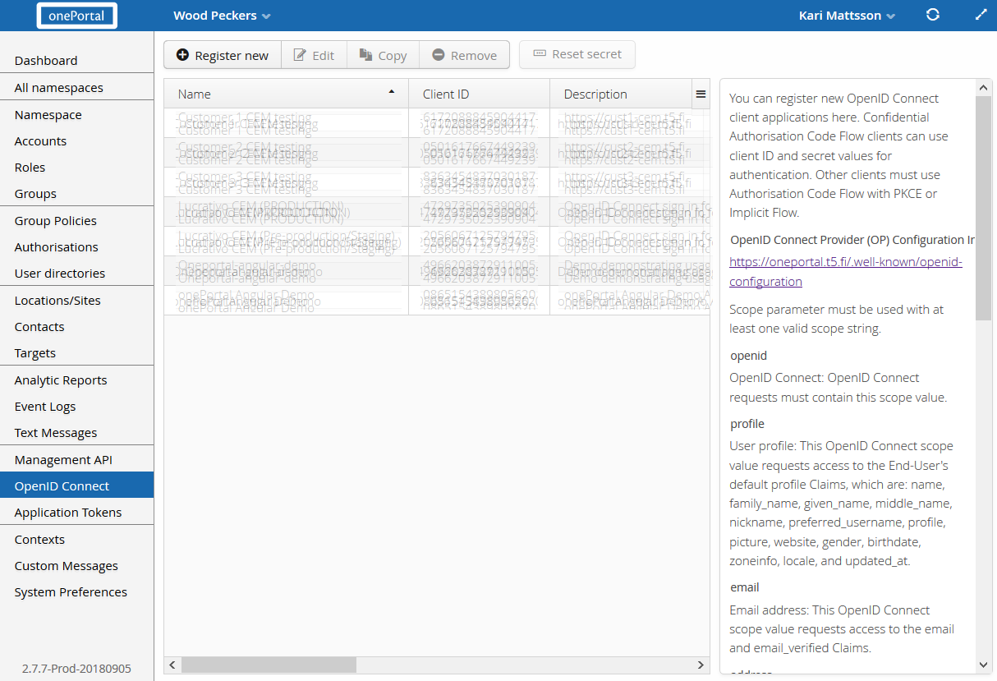This screenshot has height=681, width=997.
Task: Expand the Wood Peckers namespace dropdown
Action: click(x=222, y=16)
